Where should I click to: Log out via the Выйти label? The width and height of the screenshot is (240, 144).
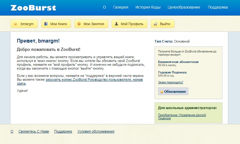(x=165, y=24)
